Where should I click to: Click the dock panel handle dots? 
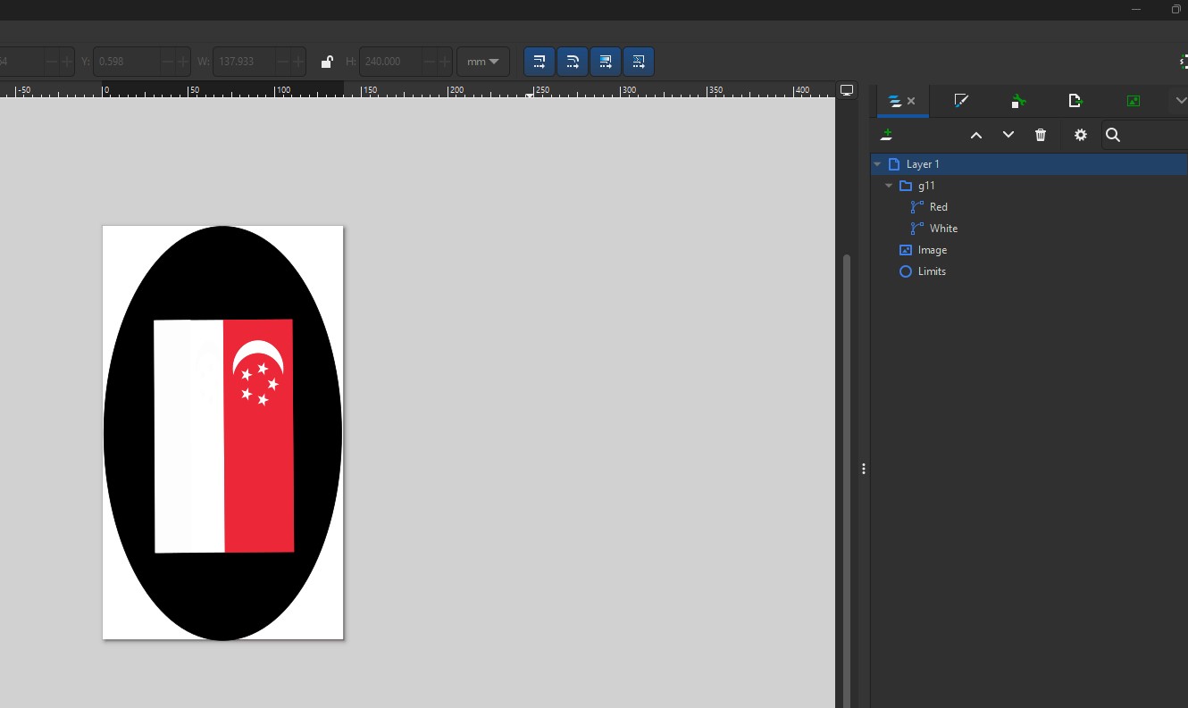[x=864, y=469]
